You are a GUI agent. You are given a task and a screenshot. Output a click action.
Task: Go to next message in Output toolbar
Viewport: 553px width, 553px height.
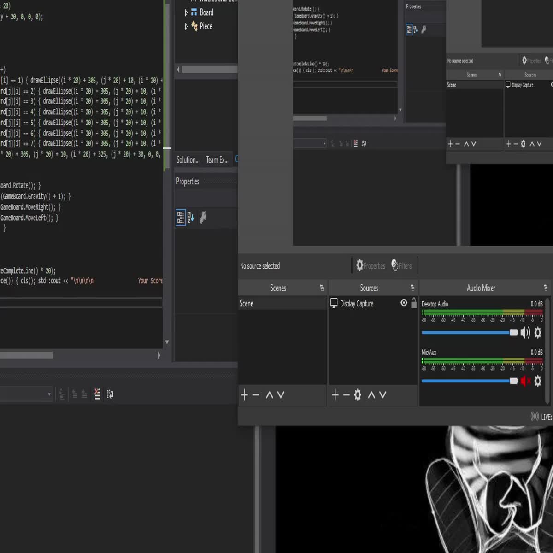84,394
